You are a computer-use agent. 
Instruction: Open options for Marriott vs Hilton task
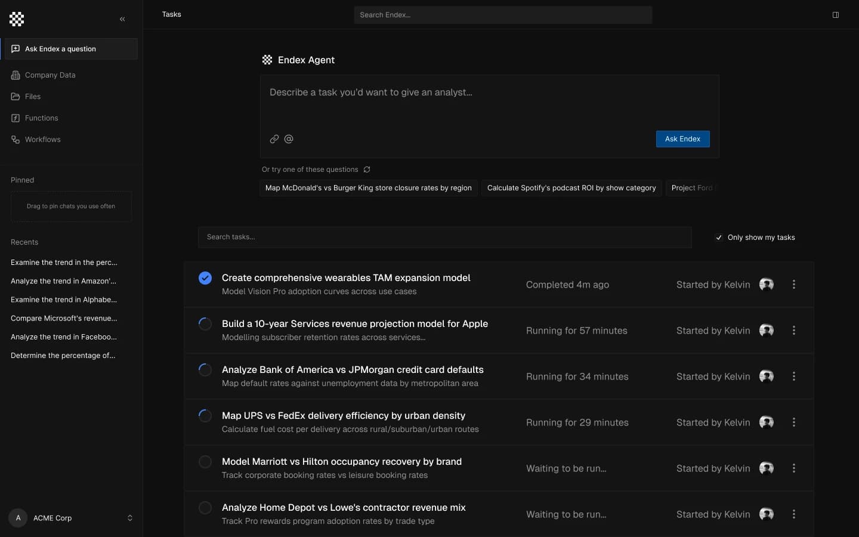coord(794,468)
